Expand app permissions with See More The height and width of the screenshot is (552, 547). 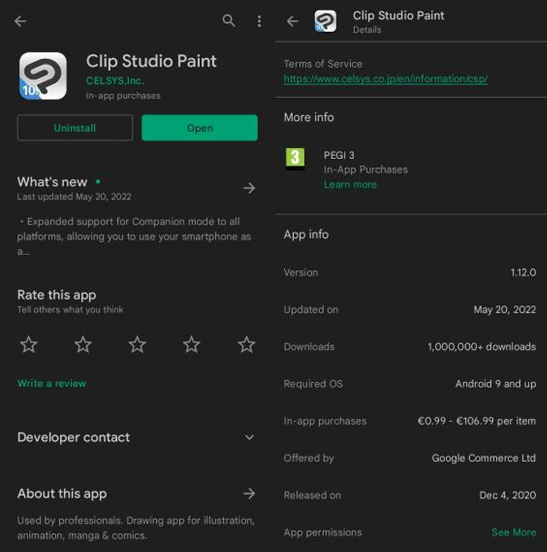tap(514, 532)
